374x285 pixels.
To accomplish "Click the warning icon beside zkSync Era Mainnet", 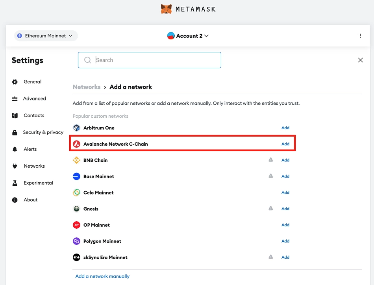I will click(x=271, y=257).
